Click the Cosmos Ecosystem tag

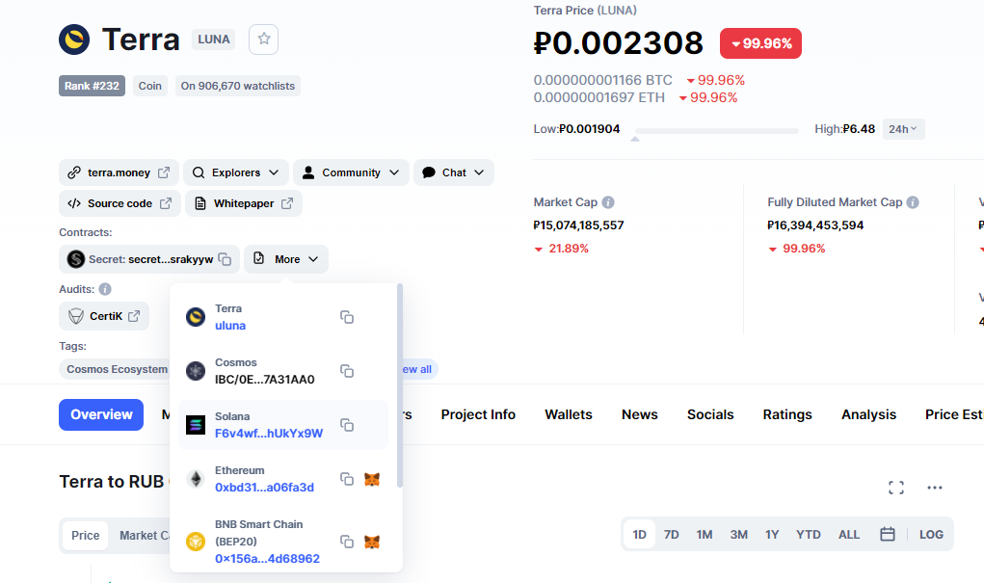click(117, 369)
